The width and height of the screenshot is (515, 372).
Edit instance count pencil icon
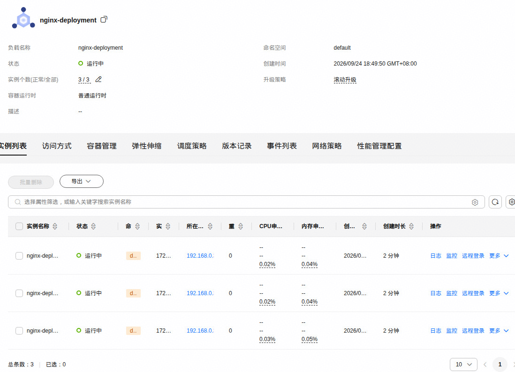click(98, 79)
